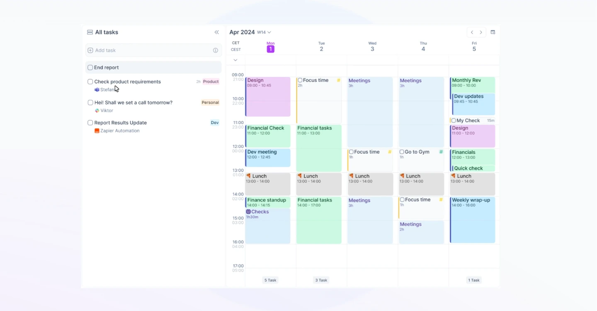Click the Dev tag label
Viewport: 597px width, 311px height.
[215, 123]
